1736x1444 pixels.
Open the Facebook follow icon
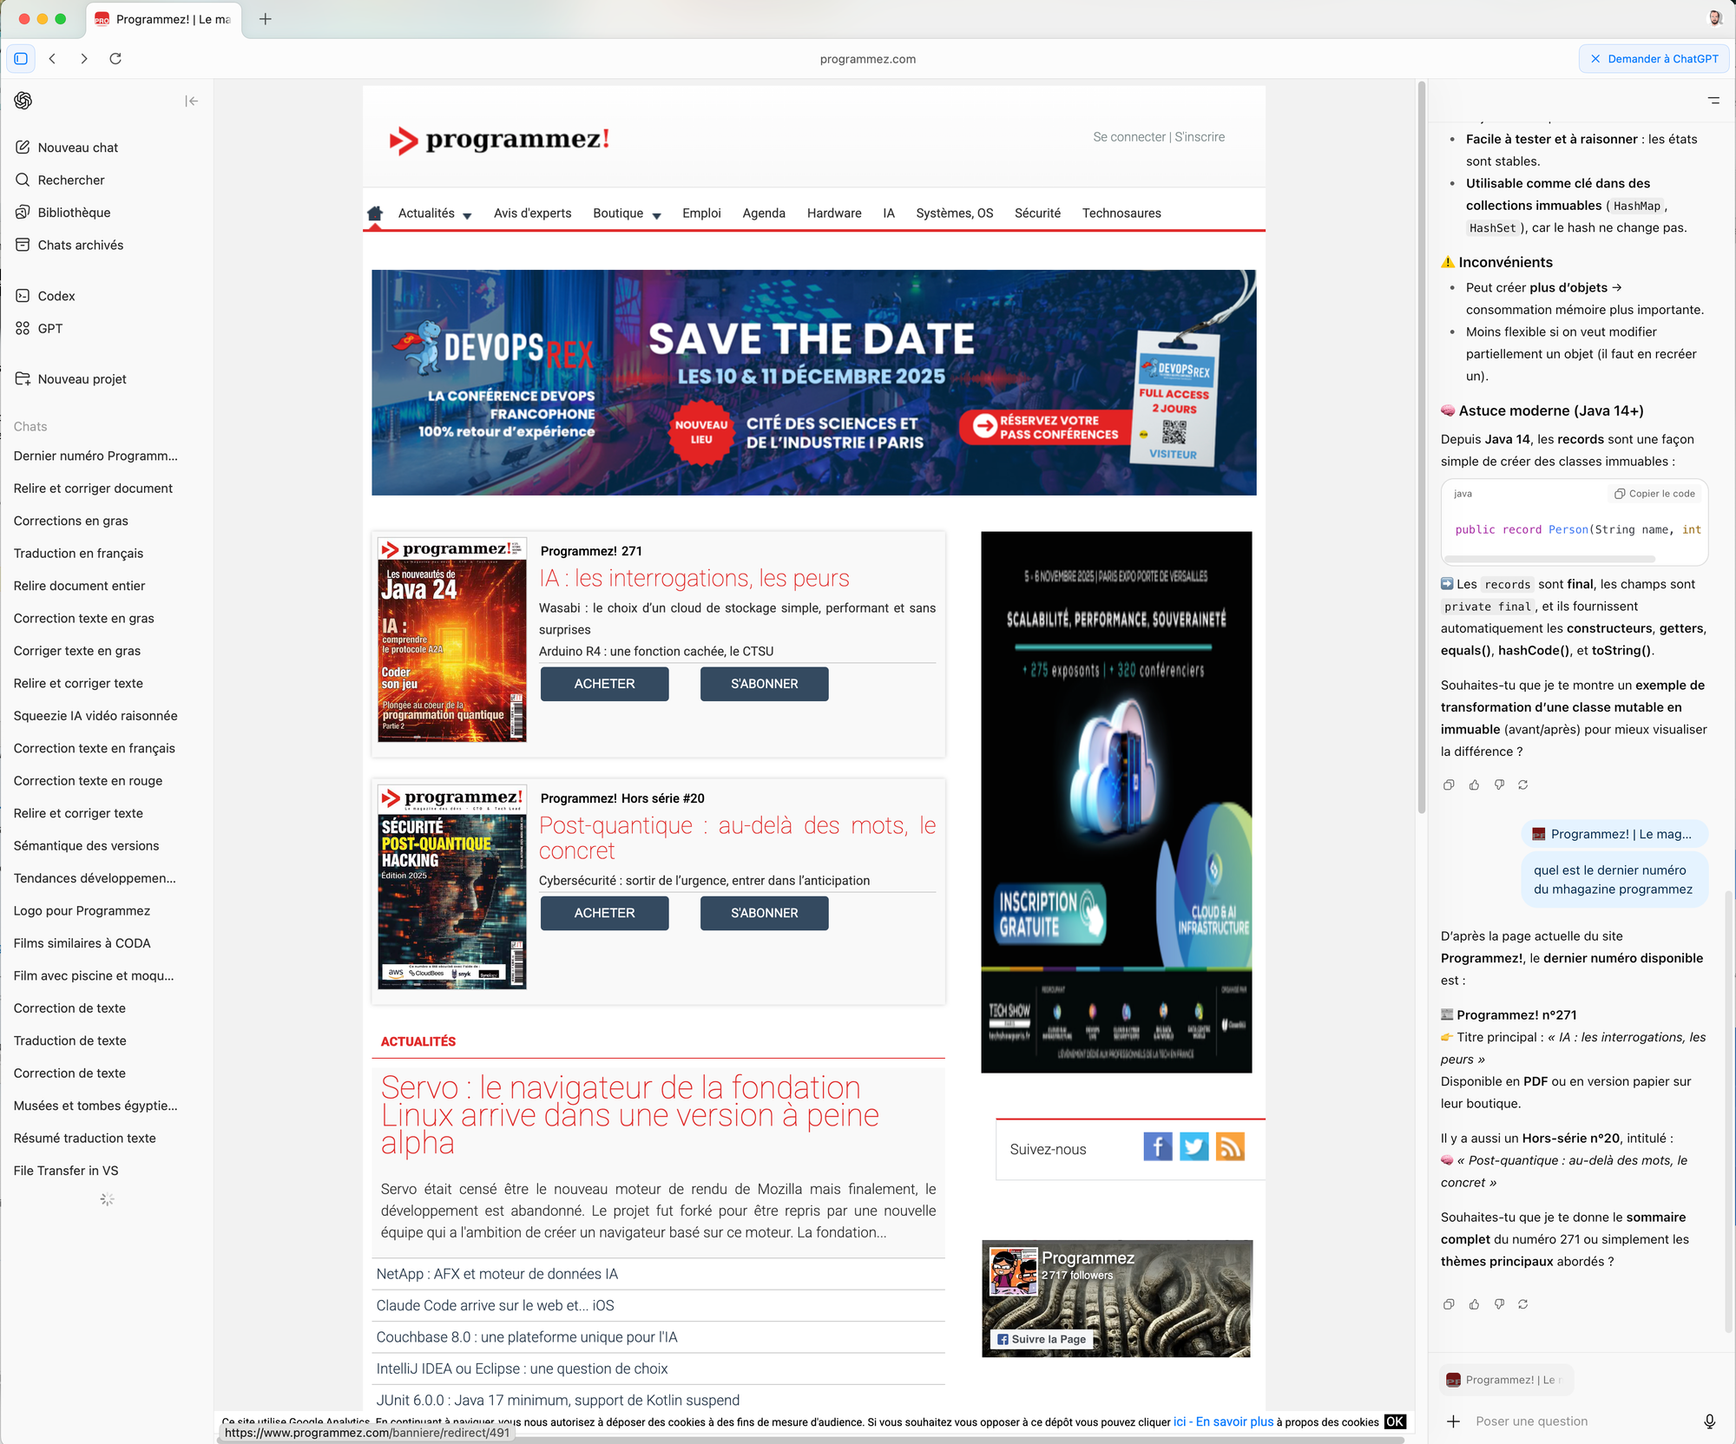[x=1157, y=1147]
